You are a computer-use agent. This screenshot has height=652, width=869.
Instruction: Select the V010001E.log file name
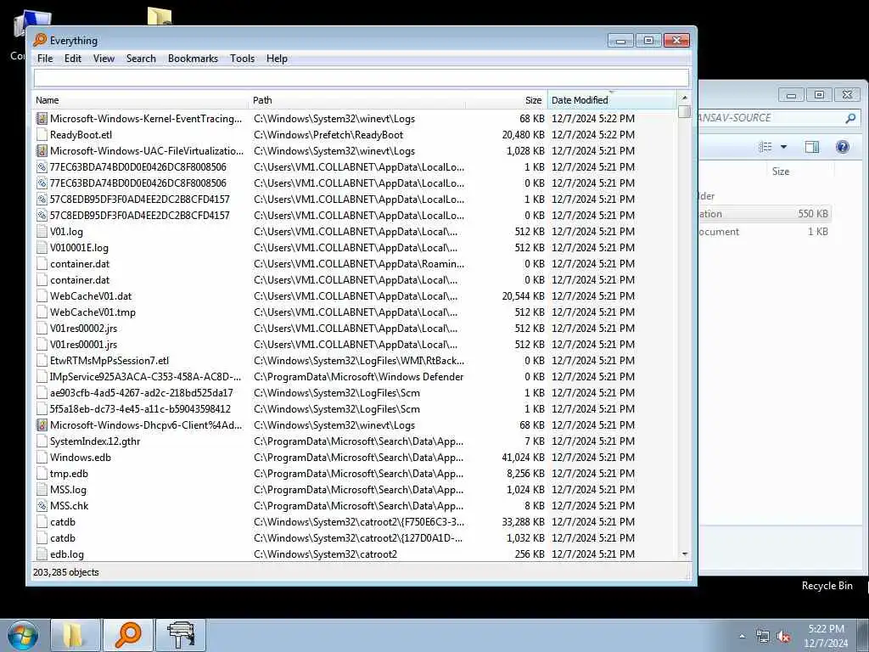(79, 248)
